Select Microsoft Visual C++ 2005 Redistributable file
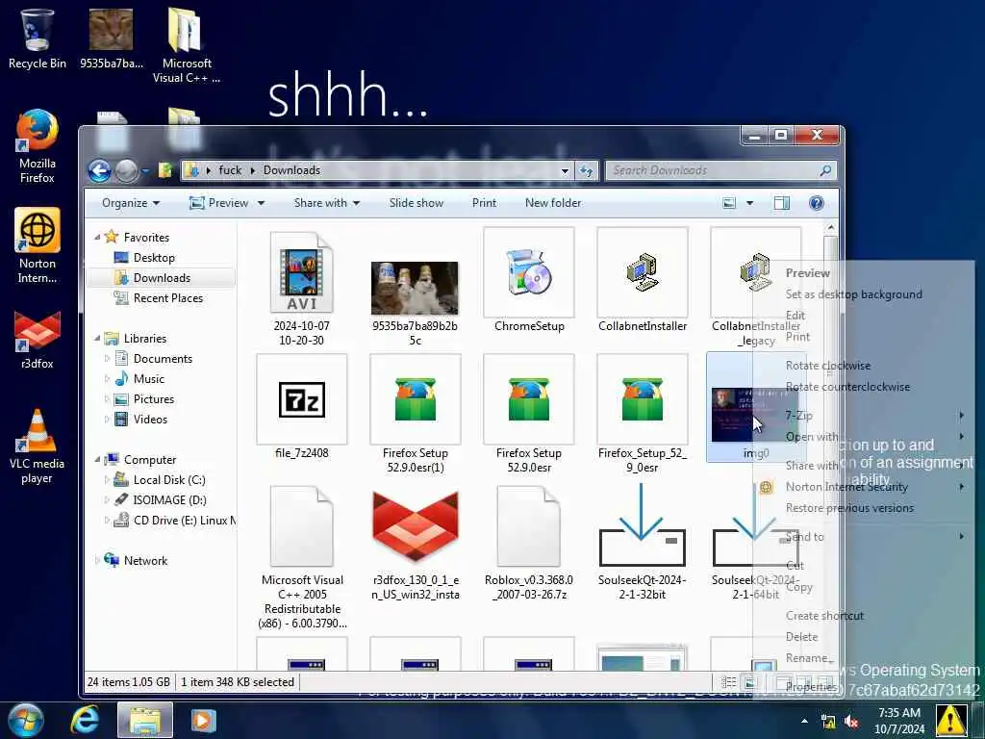Image resolution: width=985 pixels, height=739 pixels. pos(301,558)
